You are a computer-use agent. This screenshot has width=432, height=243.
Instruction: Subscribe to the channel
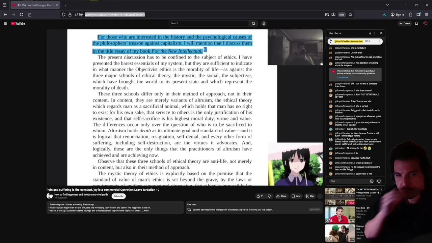pos(118,196)
